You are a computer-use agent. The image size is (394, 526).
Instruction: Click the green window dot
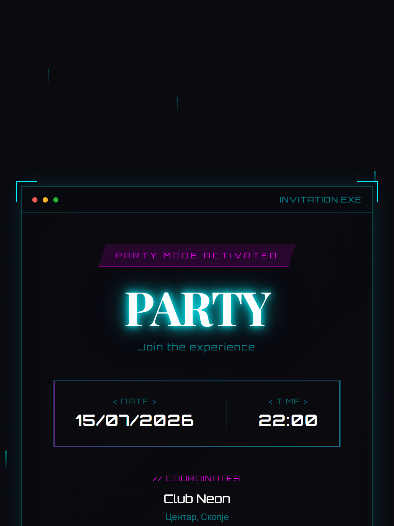click(56, 200)
